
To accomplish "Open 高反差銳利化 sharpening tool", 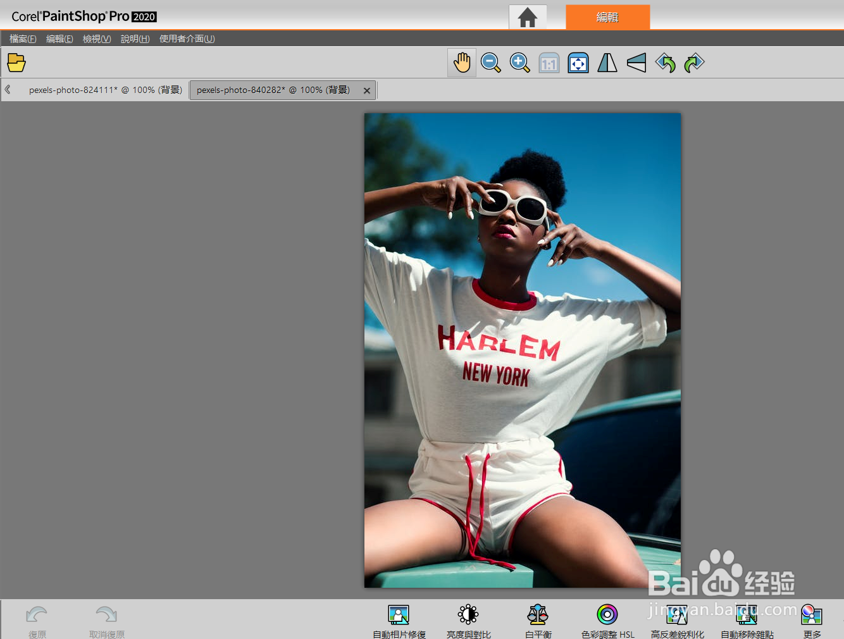I will (678, 622).
